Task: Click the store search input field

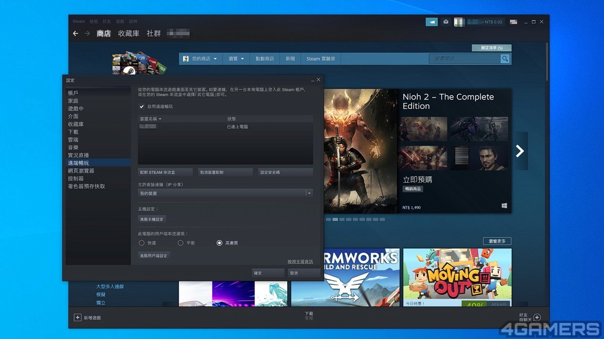Action: click(465, 59)
